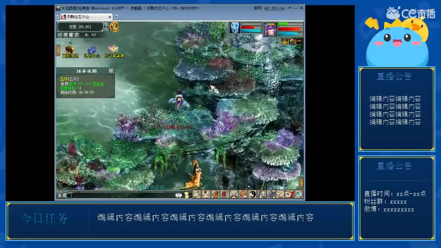Click the share icon under location panel
The image size is (441, 248).
click(60, 35)
